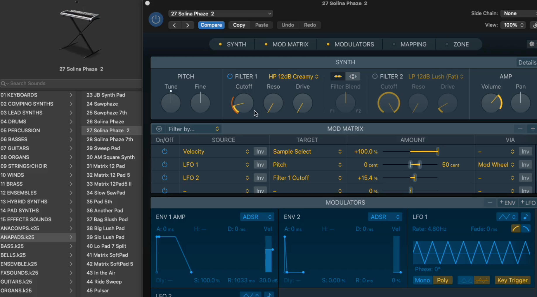Click the Compare button
The height and width of the screenshot is (297, 537).
tap(211, 25)
